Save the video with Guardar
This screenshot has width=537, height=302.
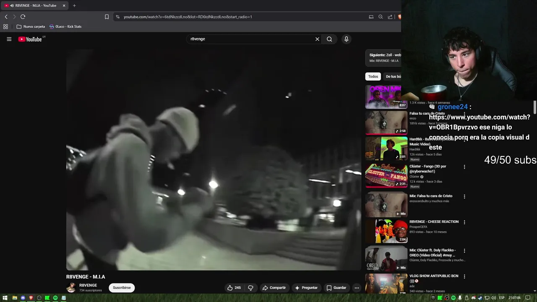click(336, 288)
